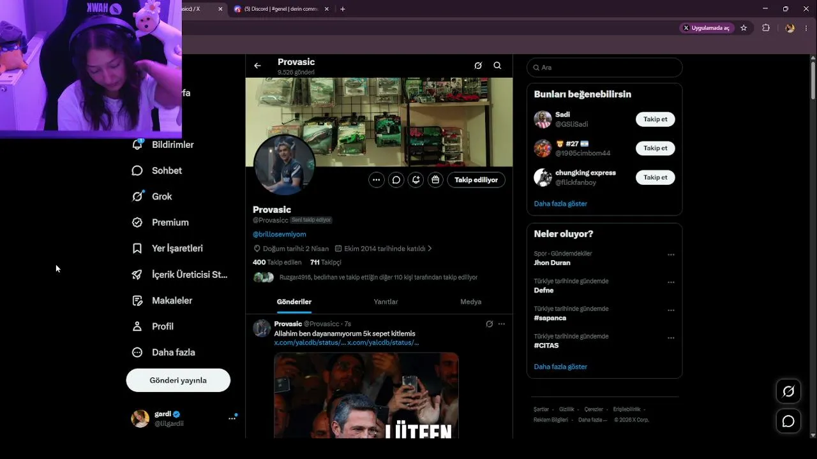This screenshot has width=817, height=459.
Task: Open the floating messages button at bottom right
Action: tap(788, 421)
